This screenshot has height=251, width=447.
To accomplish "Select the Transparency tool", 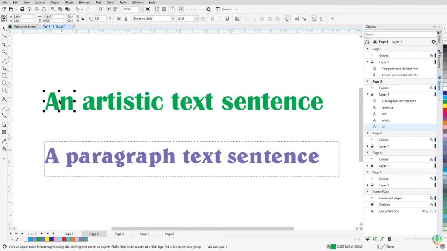I will pyautogui.click(x=4, y=132).
